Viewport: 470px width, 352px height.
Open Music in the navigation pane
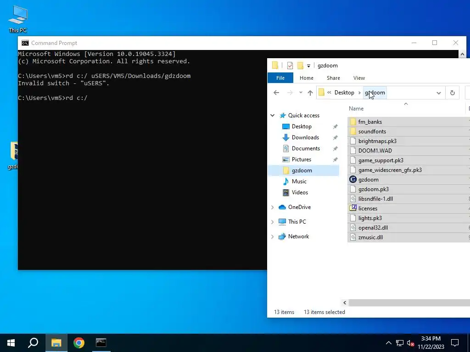(x=299, y=181)
